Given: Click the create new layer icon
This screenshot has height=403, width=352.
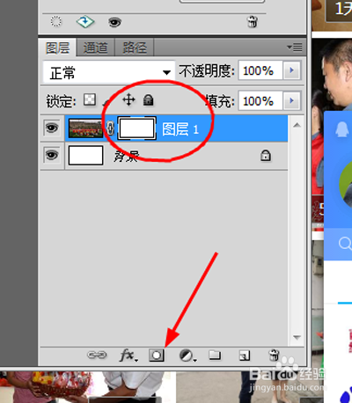Looking at the screenshot, I should [x=245, y=355].
